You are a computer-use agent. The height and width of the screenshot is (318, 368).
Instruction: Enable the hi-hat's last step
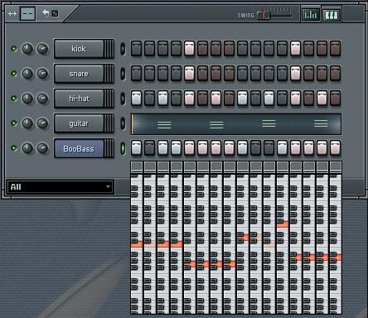click(335, 98)
